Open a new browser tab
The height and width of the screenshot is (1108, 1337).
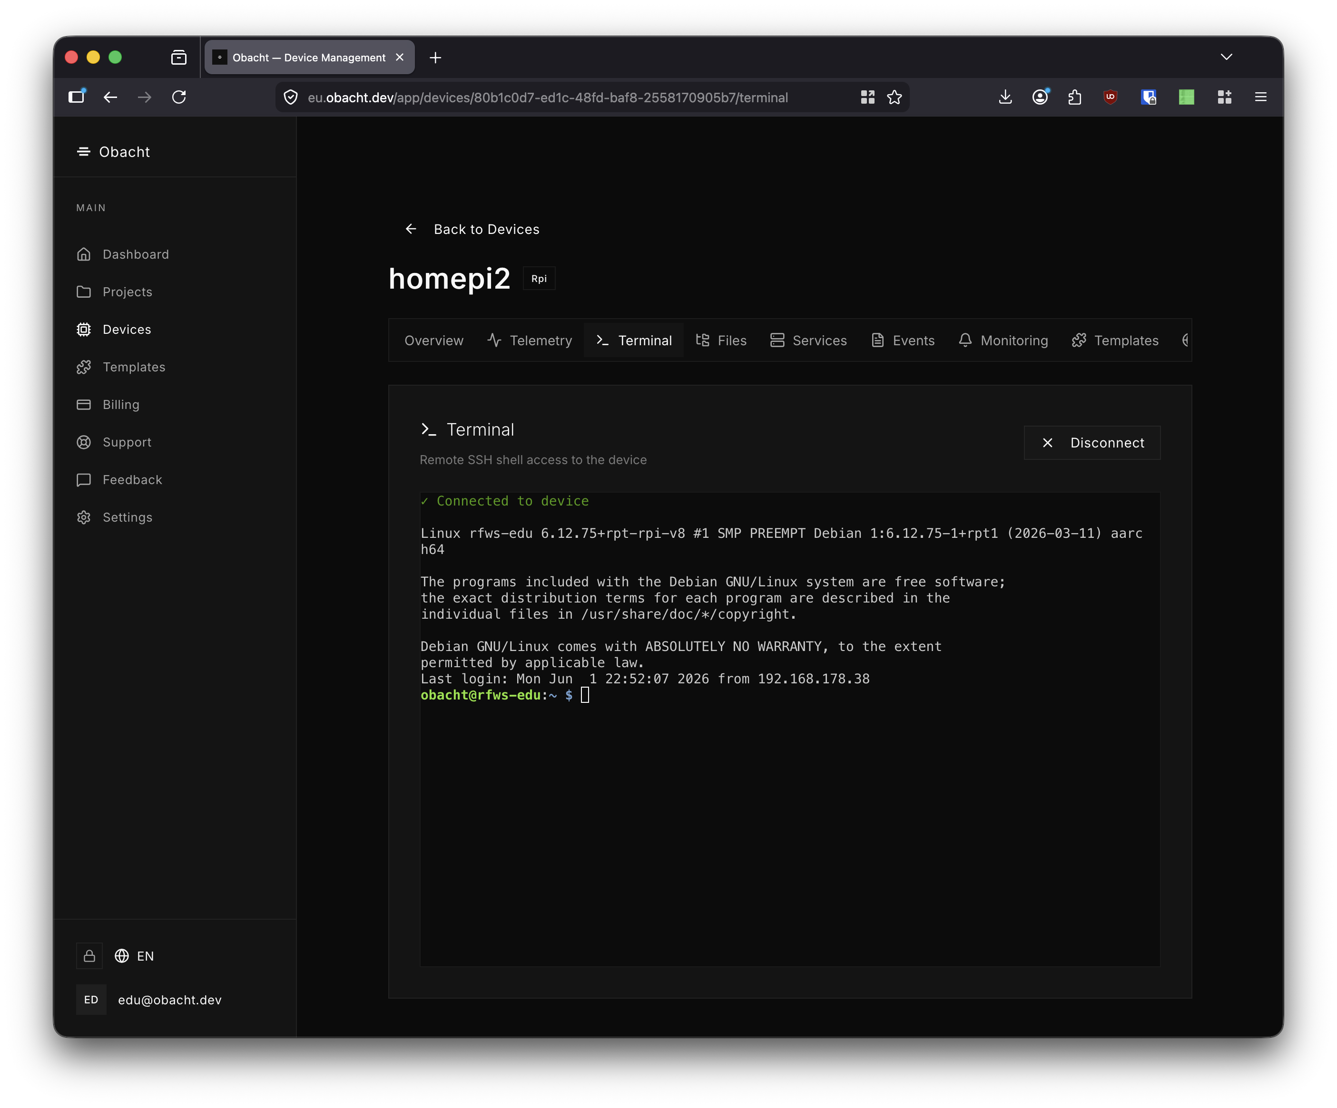click(x=435, y=57)
